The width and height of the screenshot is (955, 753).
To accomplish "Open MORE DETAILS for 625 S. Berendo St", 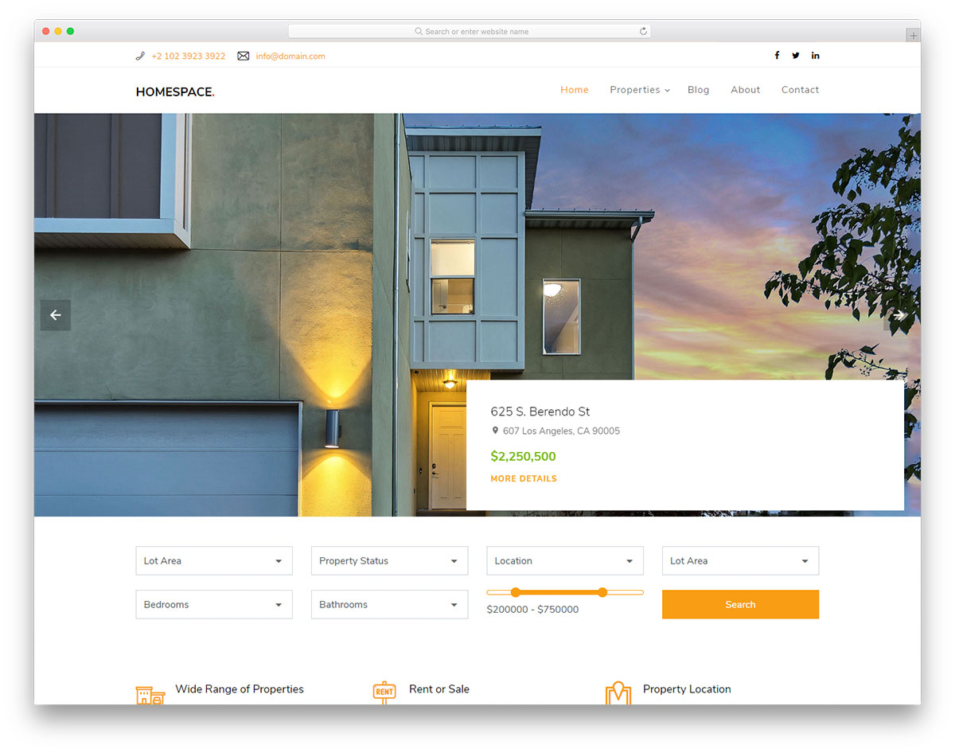I will click(x=524, y=478).
